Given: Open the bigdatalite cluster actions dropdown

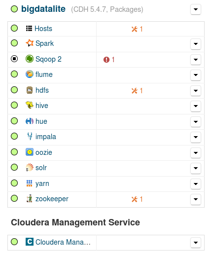Looking at the screenshot, I should (196, 9).
